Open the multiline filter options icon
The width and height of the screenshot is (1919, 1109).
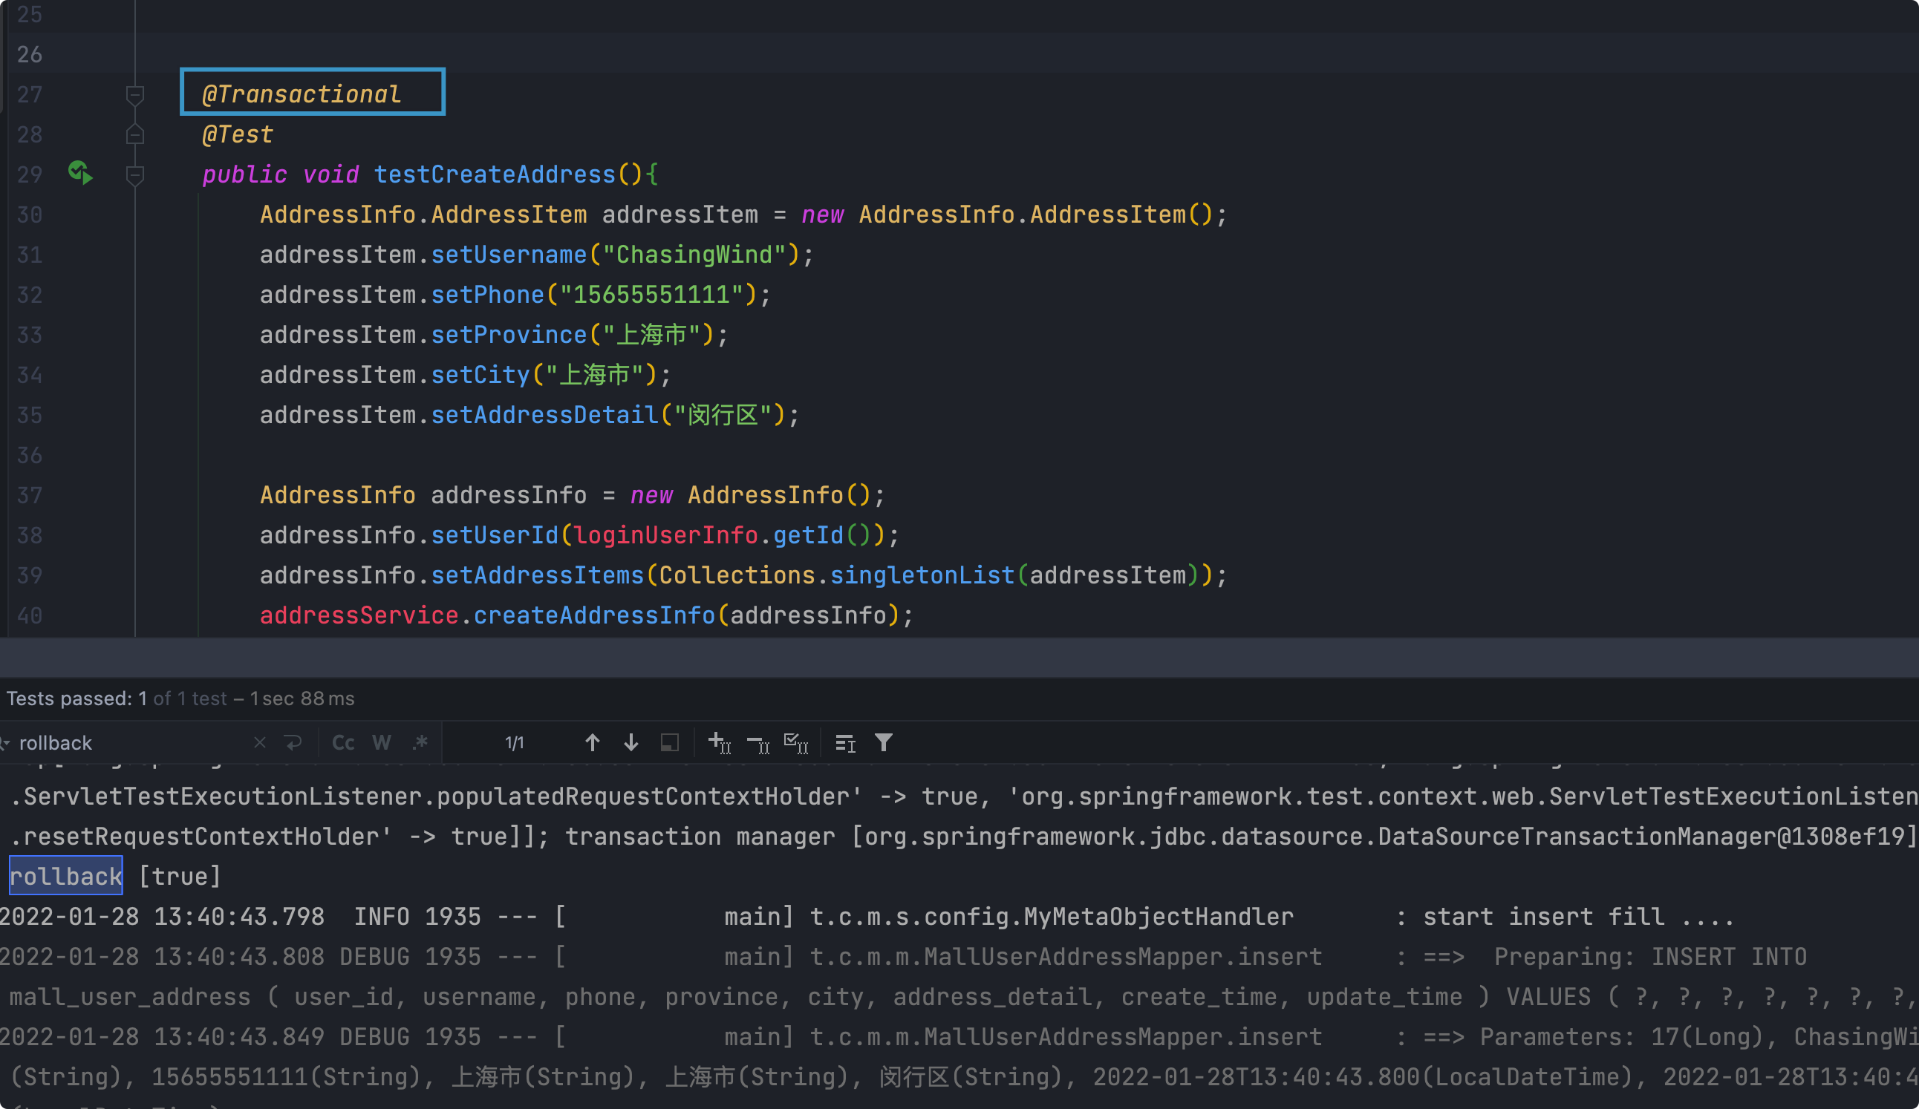point(845,742)
